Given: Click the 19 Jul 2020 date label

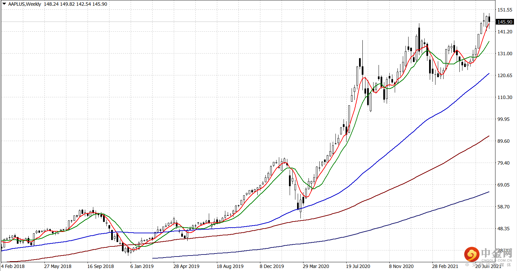Looking at the screenshot, I should (x=358, y=266).
